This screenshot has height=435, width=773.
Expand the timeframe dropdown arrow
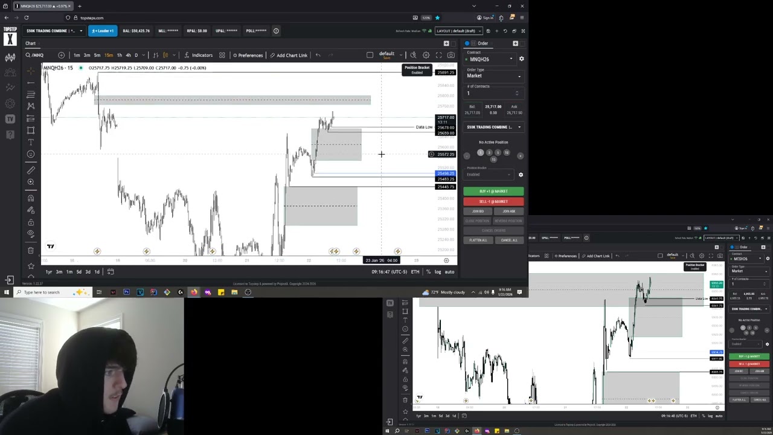(143, 55)
